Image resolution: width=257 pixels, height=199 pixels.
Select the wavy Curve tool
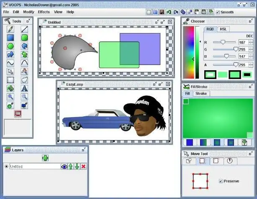(x=10, y=63)
